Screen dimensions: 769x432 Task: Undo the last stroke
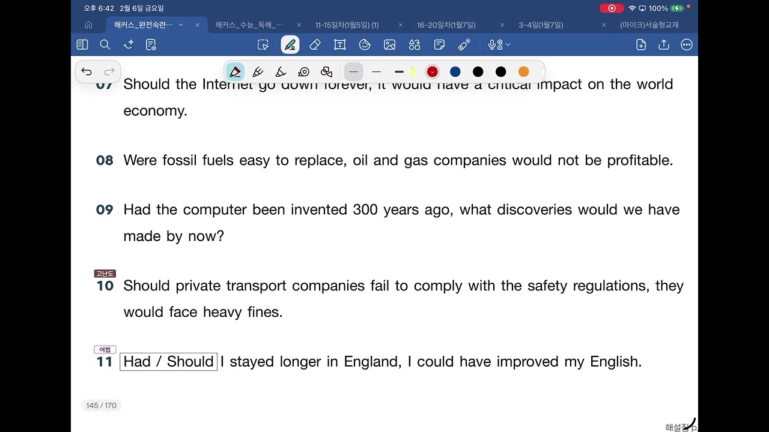(87, 72)
